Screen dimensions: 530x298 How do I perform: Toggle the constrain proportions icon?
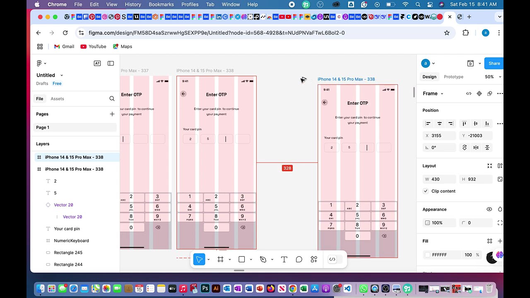tap(500, 179)
